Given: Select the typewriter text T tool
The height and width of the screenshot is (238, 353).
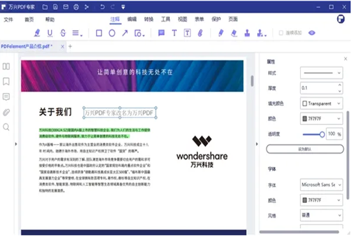Looking at the screenshot, I should pos(174,33).
